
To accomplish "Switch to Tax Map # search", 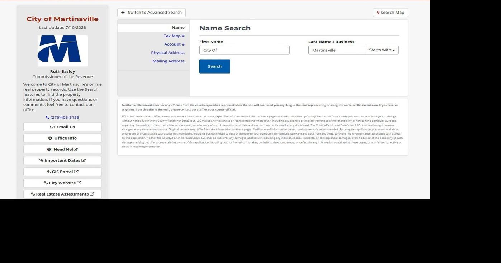I will tap(174, 36).
